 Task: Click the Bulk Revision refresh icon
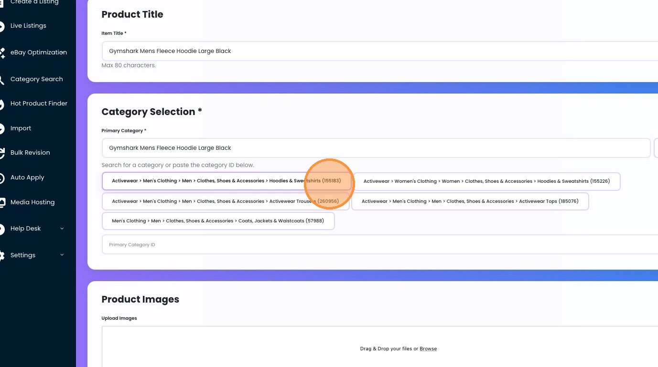pos(2,153)
